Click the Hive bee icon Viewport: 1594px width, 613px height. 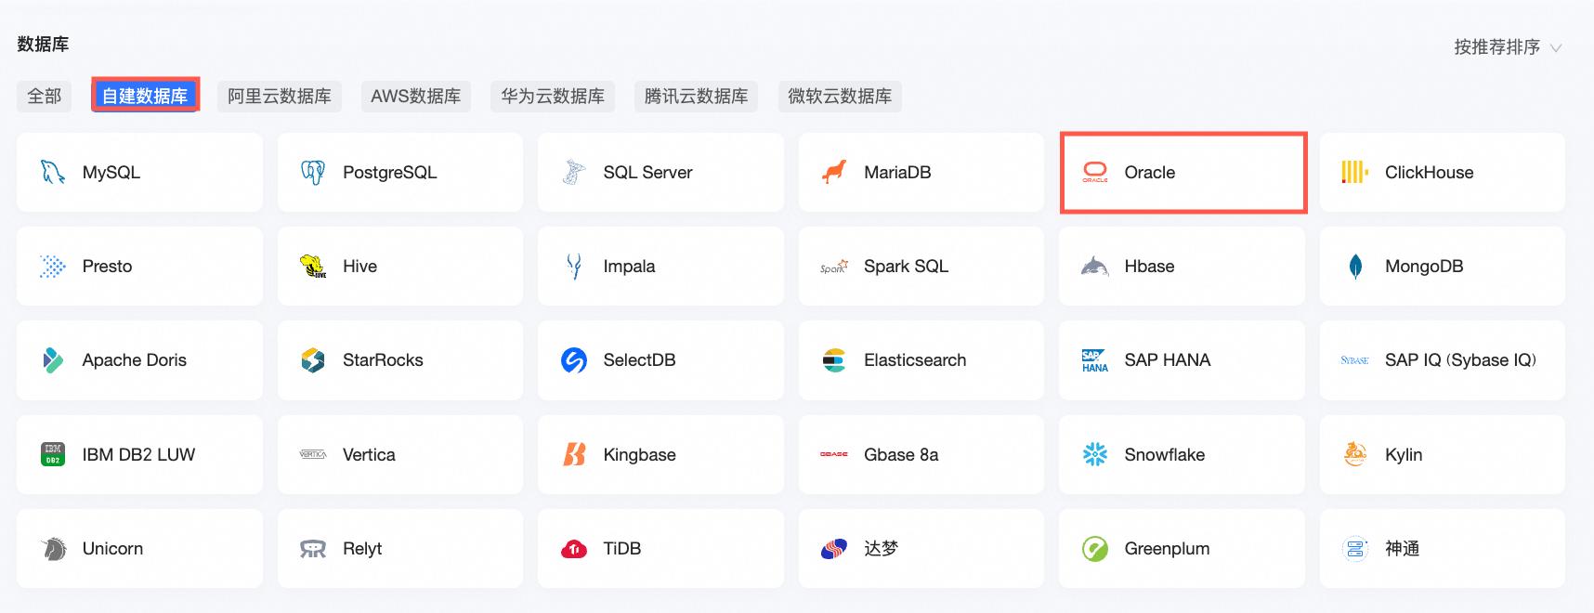click(x=313, y=267)
